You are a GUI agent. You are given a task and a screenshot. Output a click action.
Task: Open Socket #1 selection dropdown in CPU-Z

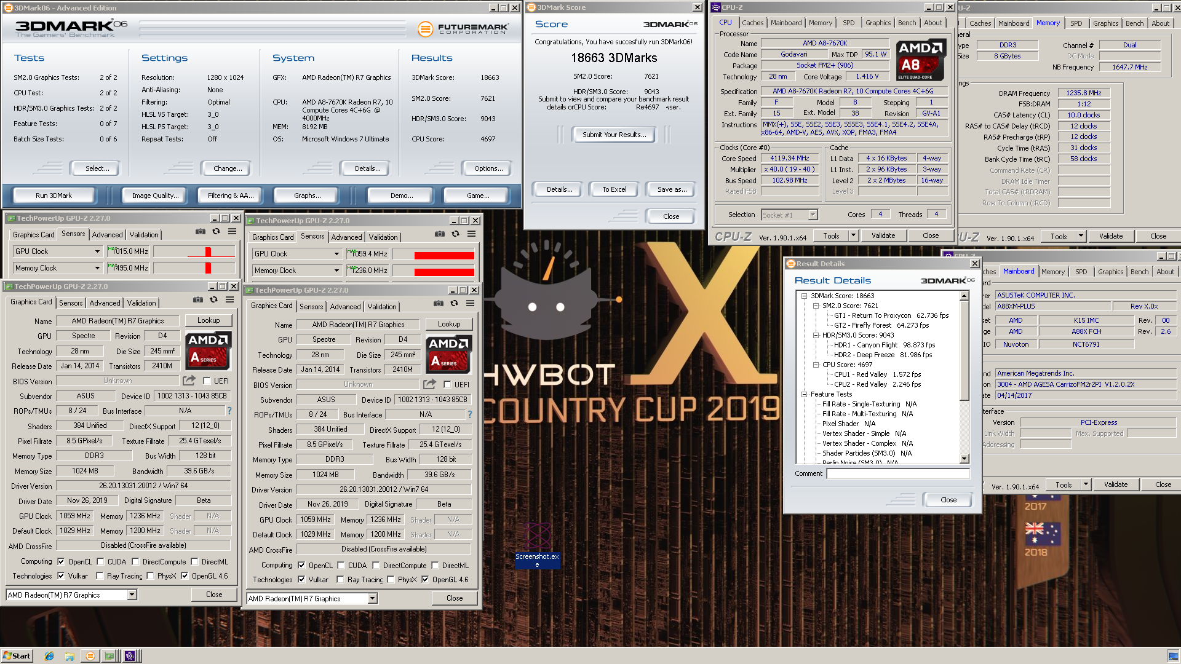pyautogui.click(x=813, y=215)
